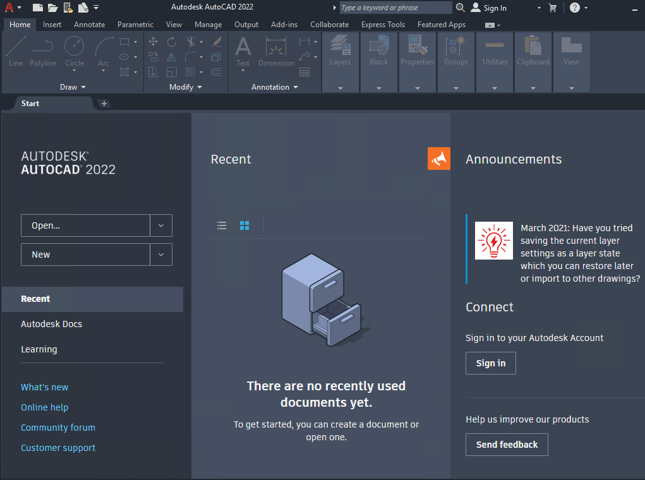The image size is (645, 480).
Task: Insert a Table from Annotation panel
Action: 304,73
